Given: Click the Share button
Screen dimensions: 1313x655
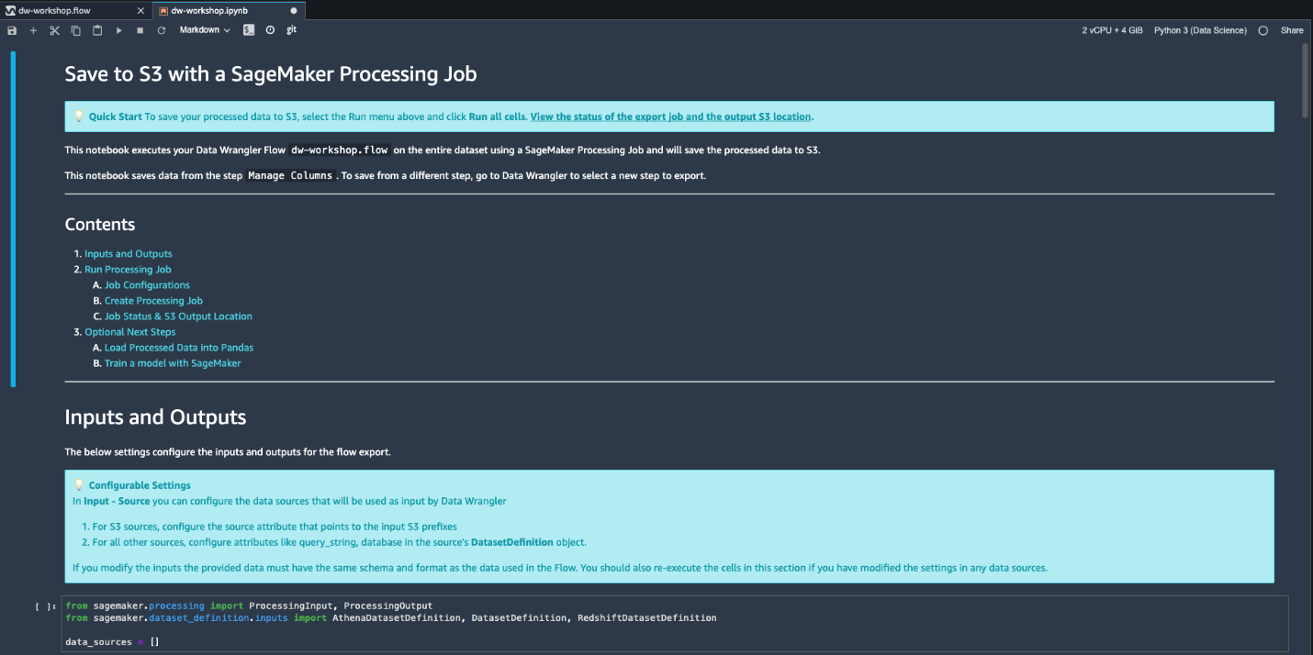Looking at the screenshot, I should pyautogui.click(x=1292, y=30).
